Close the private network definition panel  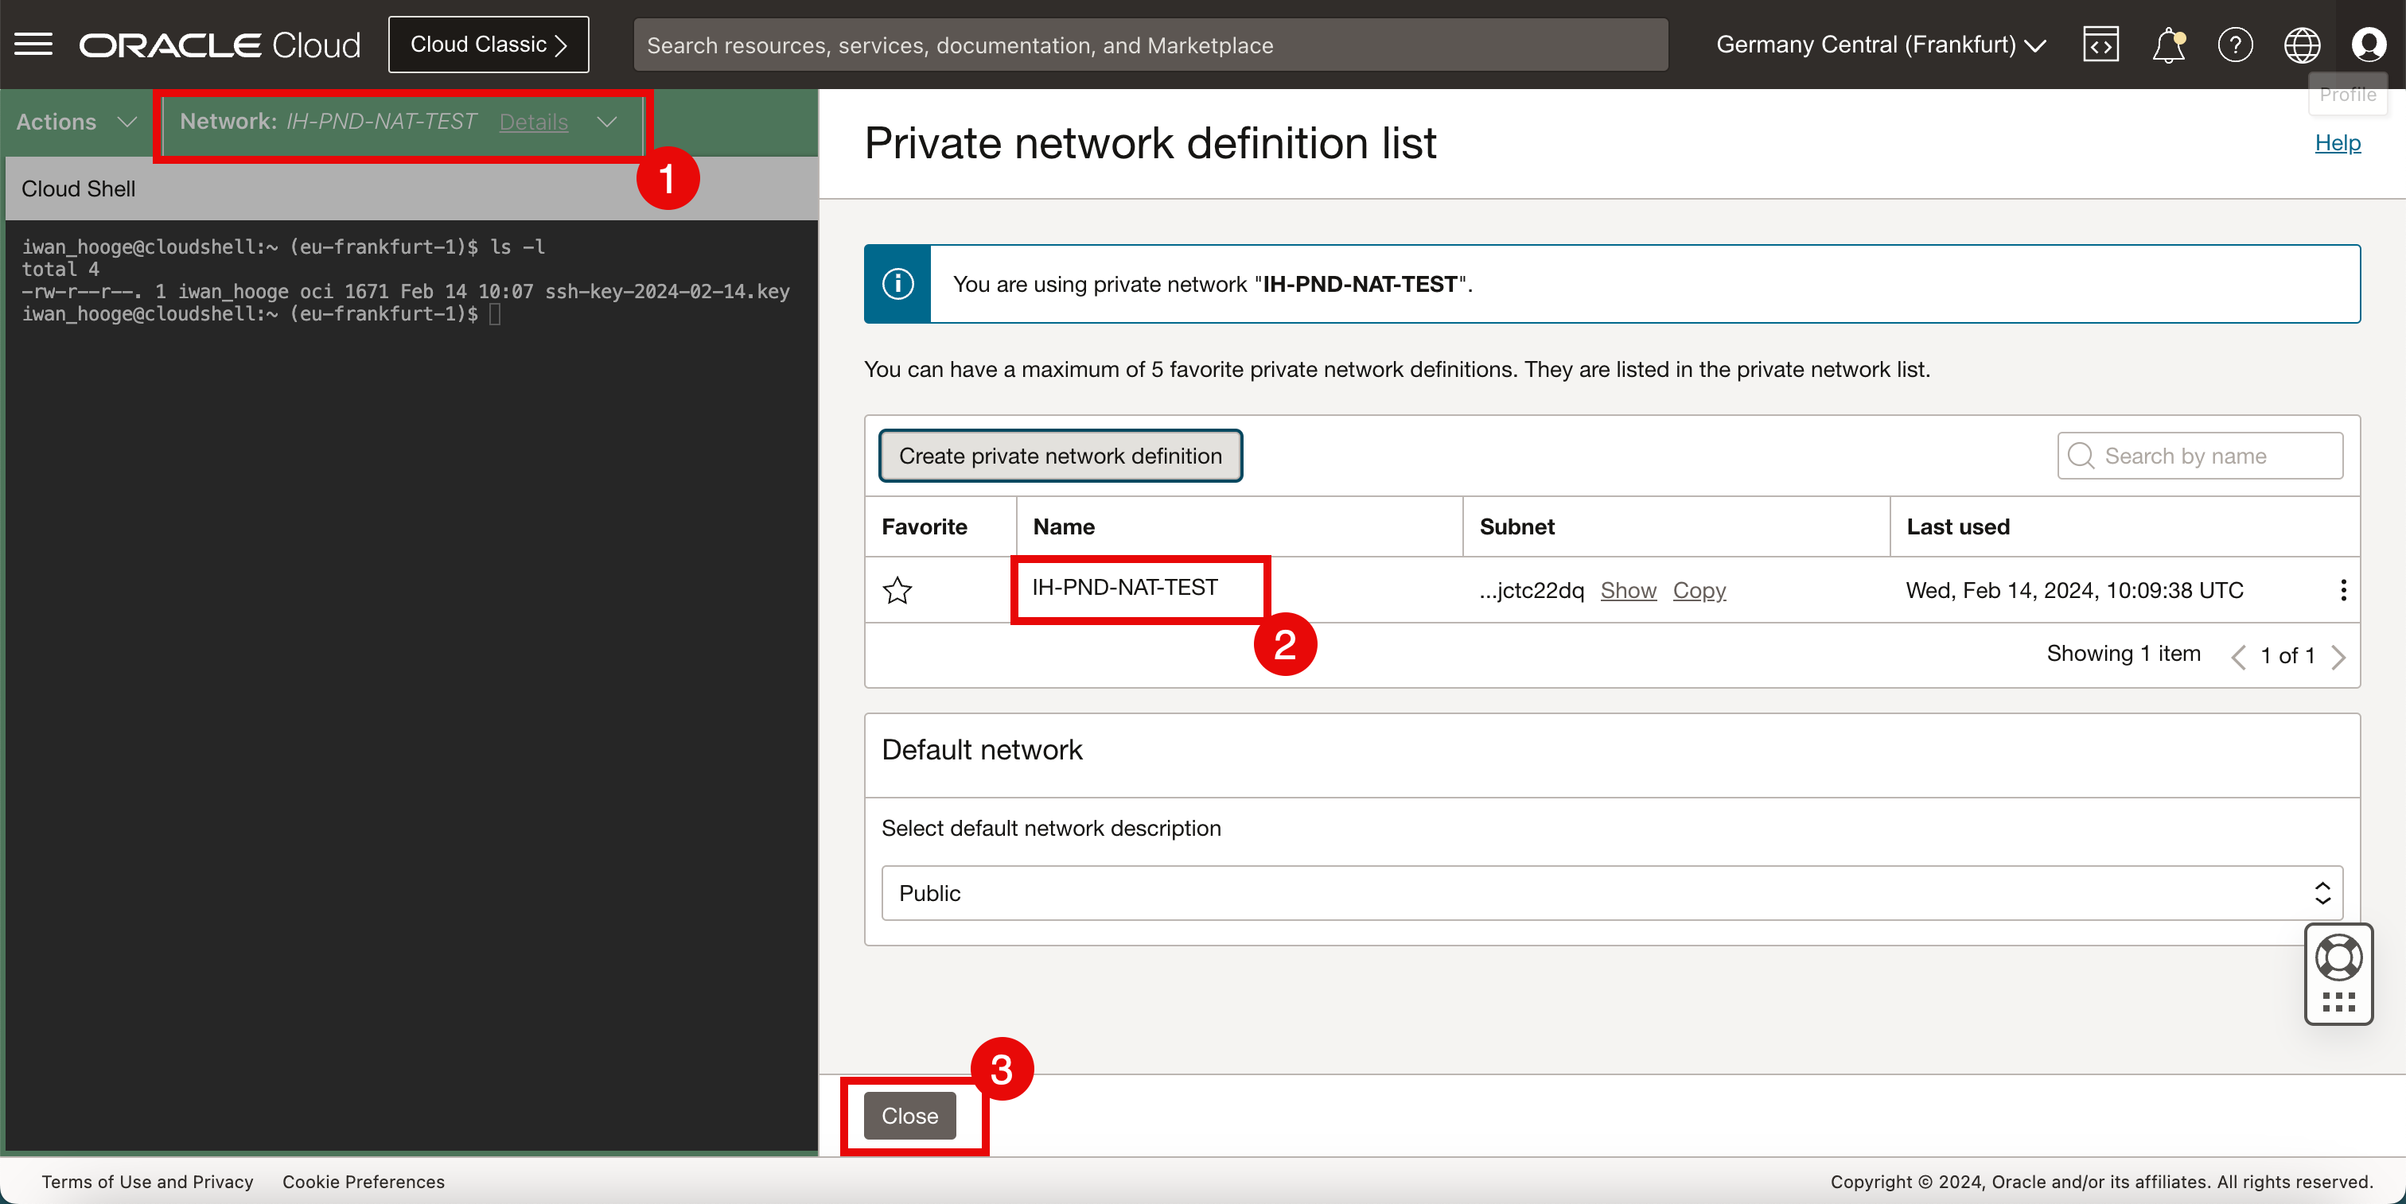[909, 1116]
